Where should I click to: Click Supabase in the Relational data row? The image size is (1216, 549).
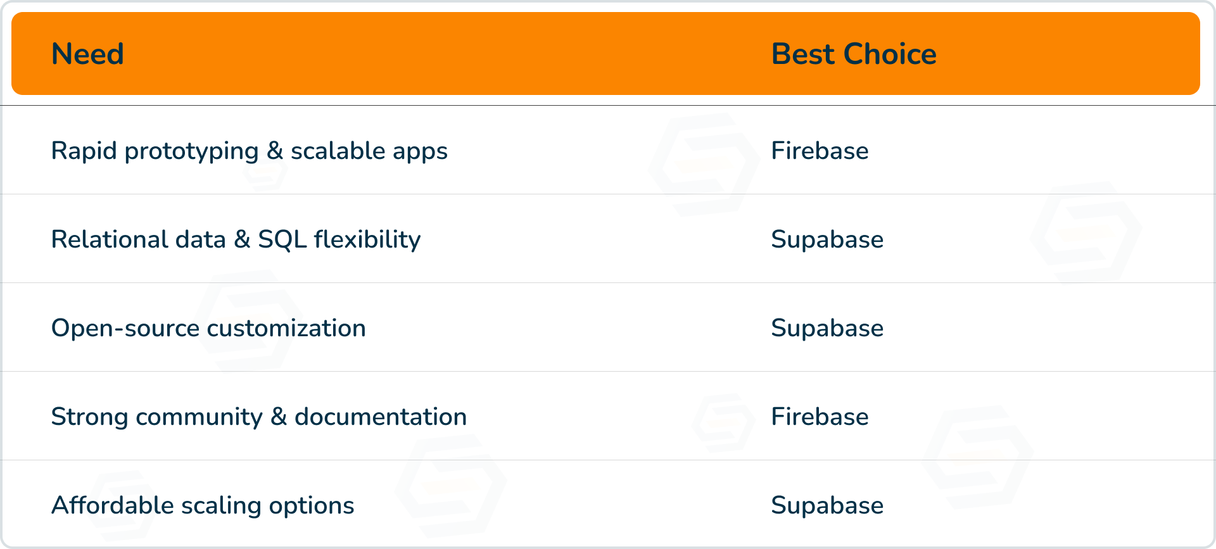pos(826,239)
